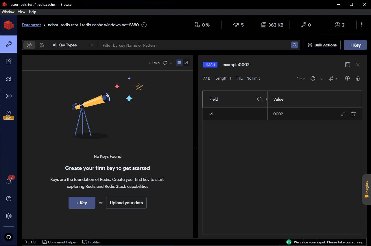Select the tree view toggle

pos(186,63)
